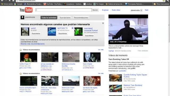Image resolution: width=170 pixels, height=96 pixels.
Task: Expand the planetxodia account menu arrow
Action: click(141, 10)
